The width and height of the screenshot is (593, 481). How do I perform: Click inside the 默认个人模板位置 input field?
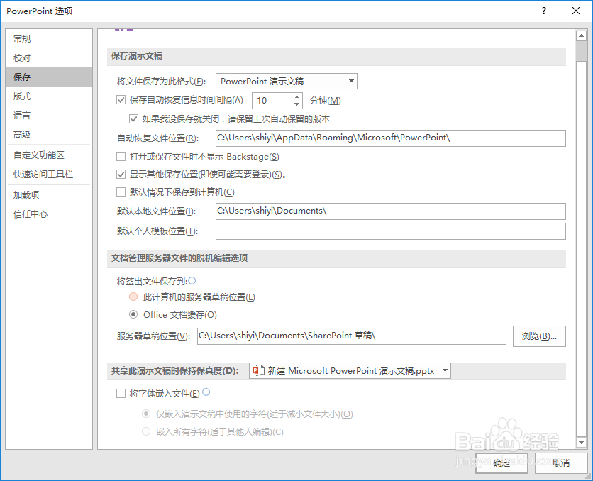[390, 231]
